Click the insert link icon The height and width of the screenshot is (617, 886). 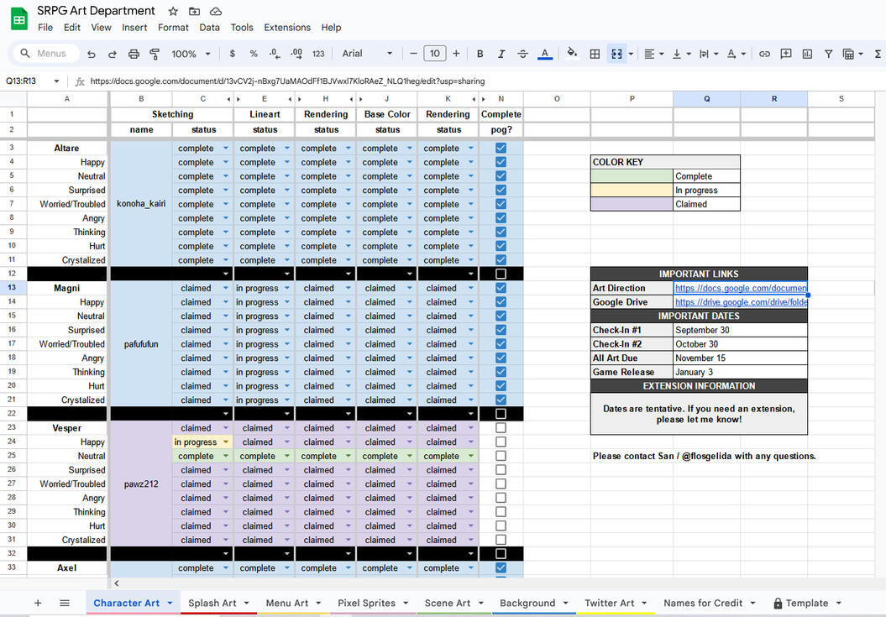tap(764, 54)
